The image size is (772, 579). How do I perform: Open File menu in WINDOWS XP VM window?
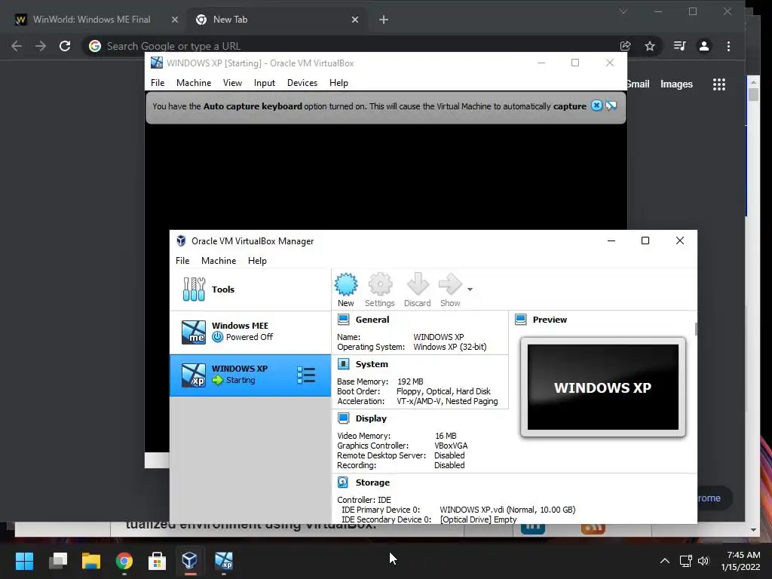tap(158, 83)
